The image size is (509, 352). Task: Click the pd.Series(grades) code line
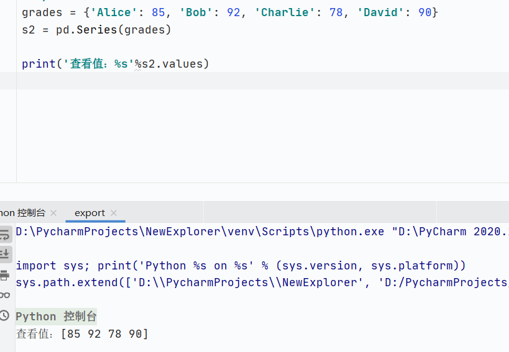[x=96, y=29]
